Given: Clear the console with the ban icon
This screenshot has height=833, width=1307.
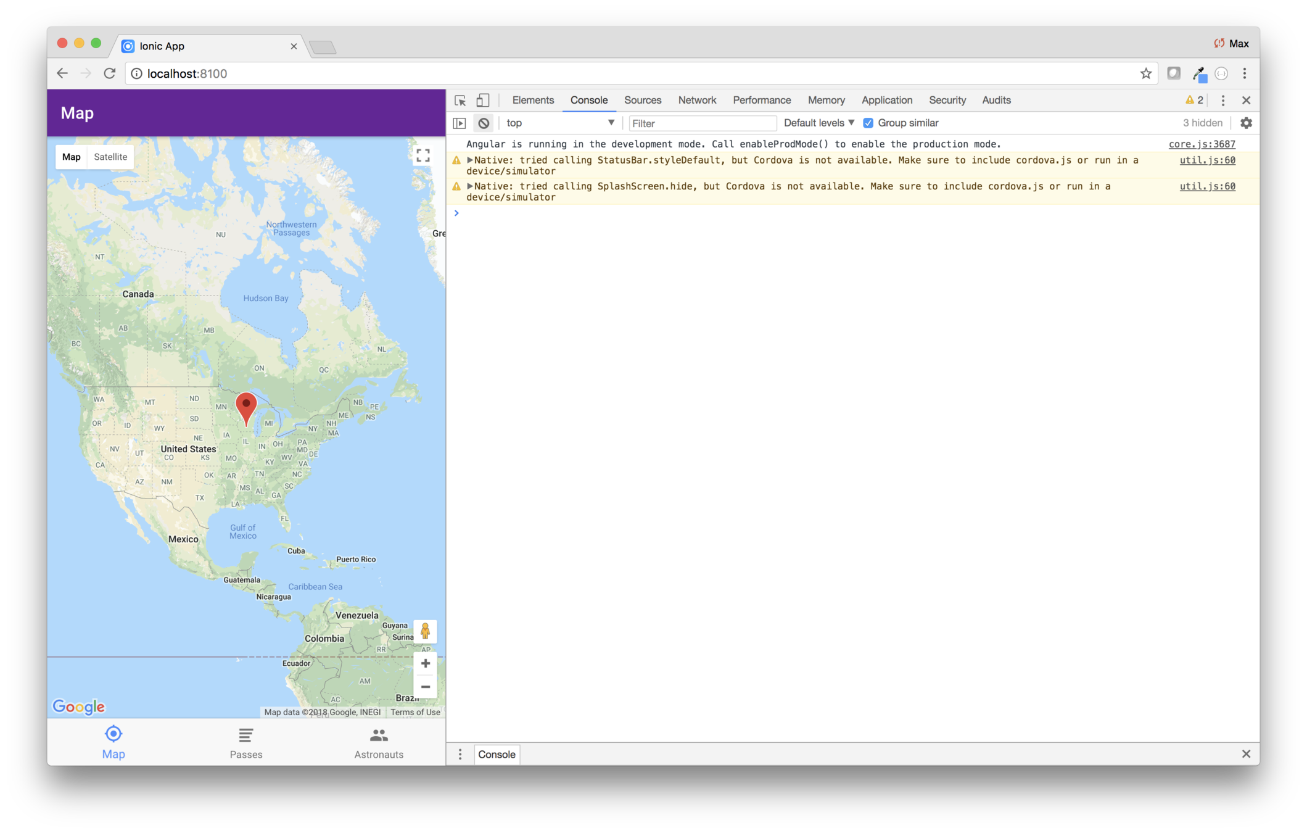Looking at the screenshot, I should pos(484,123).
